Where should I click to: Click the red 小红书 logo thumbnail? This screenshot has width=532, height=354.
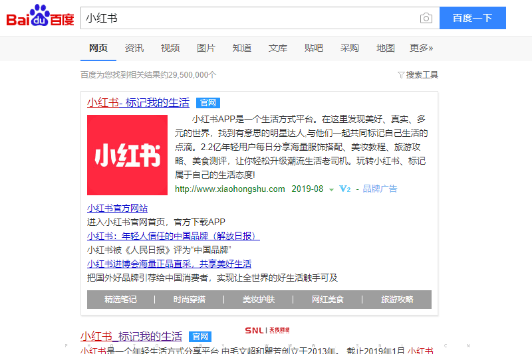tap(127, 155)
